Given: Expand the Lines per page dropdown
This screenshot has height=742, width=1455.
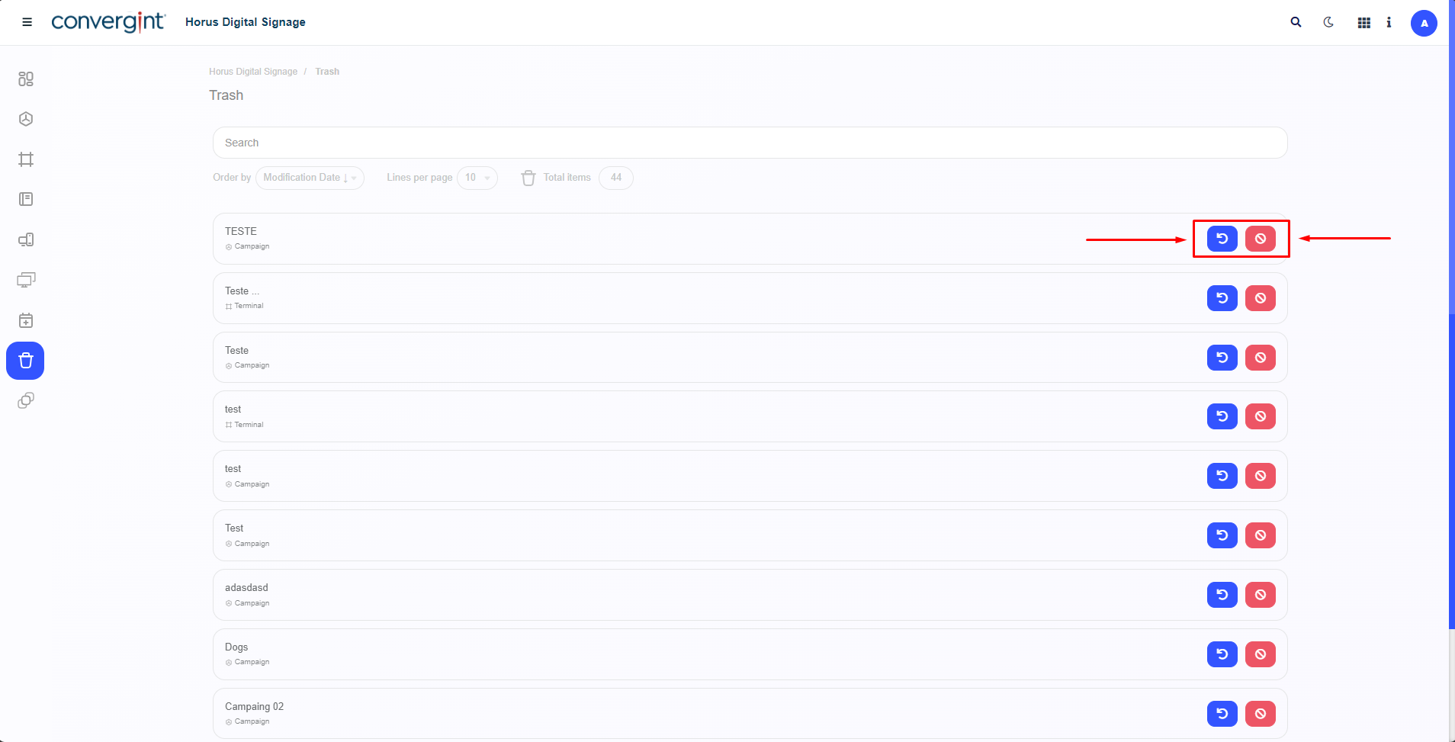Looking at the screenshot, I should click(x=477, y=178).
